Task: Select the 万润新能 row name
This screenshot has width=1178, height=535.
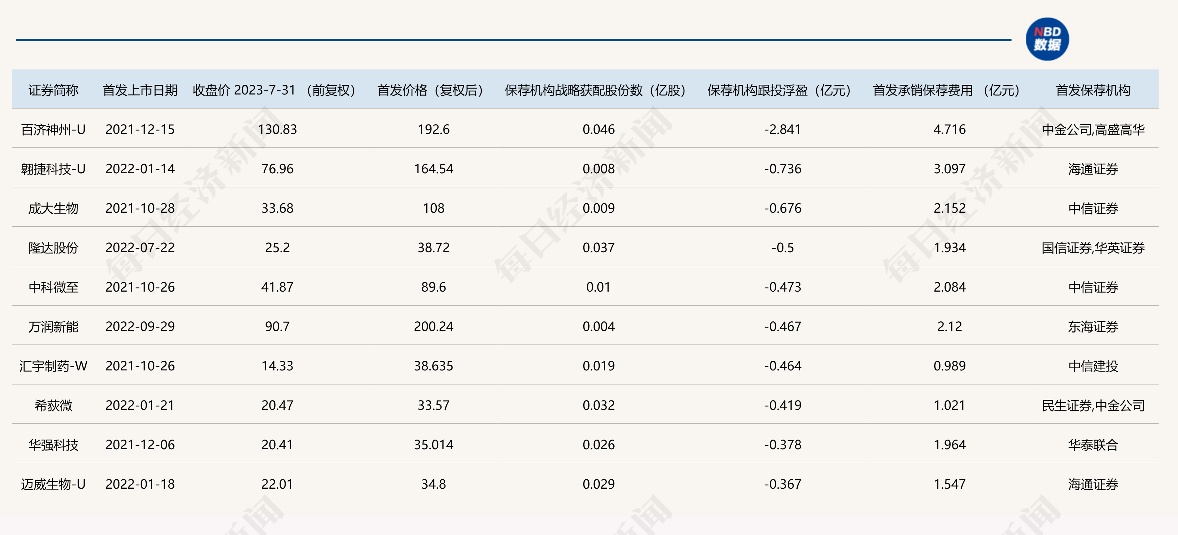Action: pos(53,327)
